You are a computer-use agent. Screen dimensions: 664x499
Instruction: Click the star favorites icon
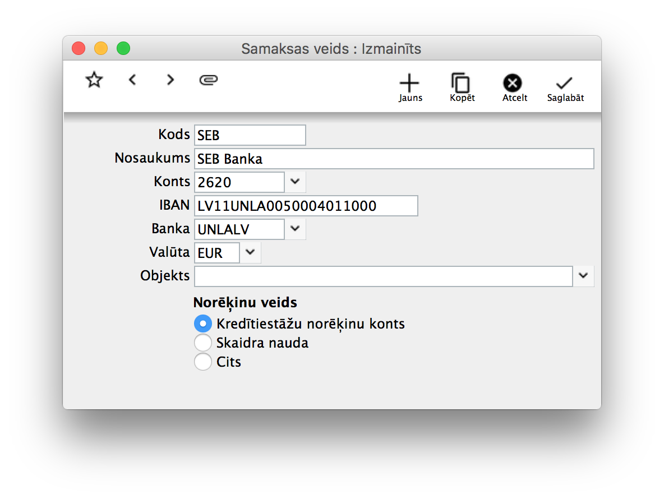(x=94, y=80)
